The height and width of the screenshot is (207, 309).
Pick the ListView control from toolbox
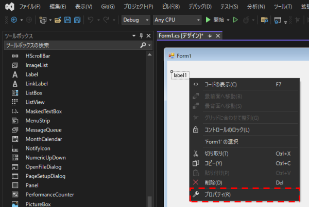click(35, 102)
